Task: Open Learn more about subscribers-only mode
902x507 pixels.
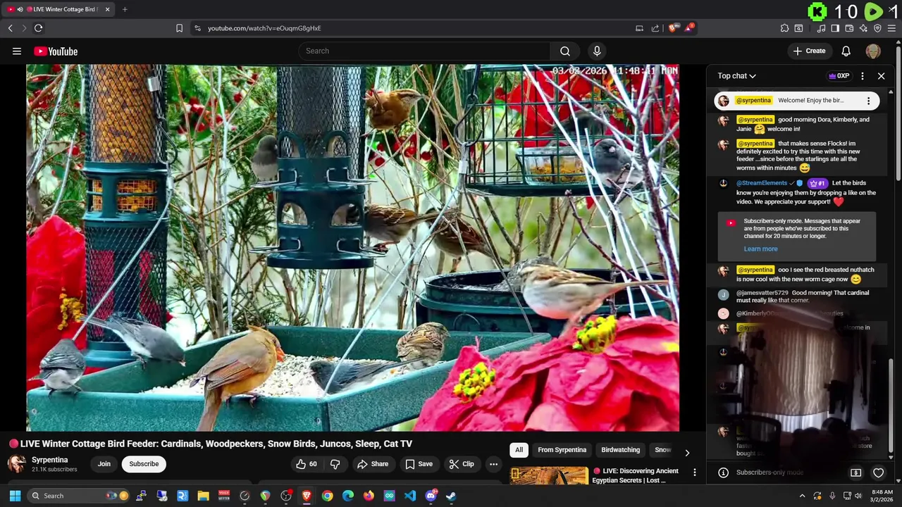Action: tap(760, 249)
